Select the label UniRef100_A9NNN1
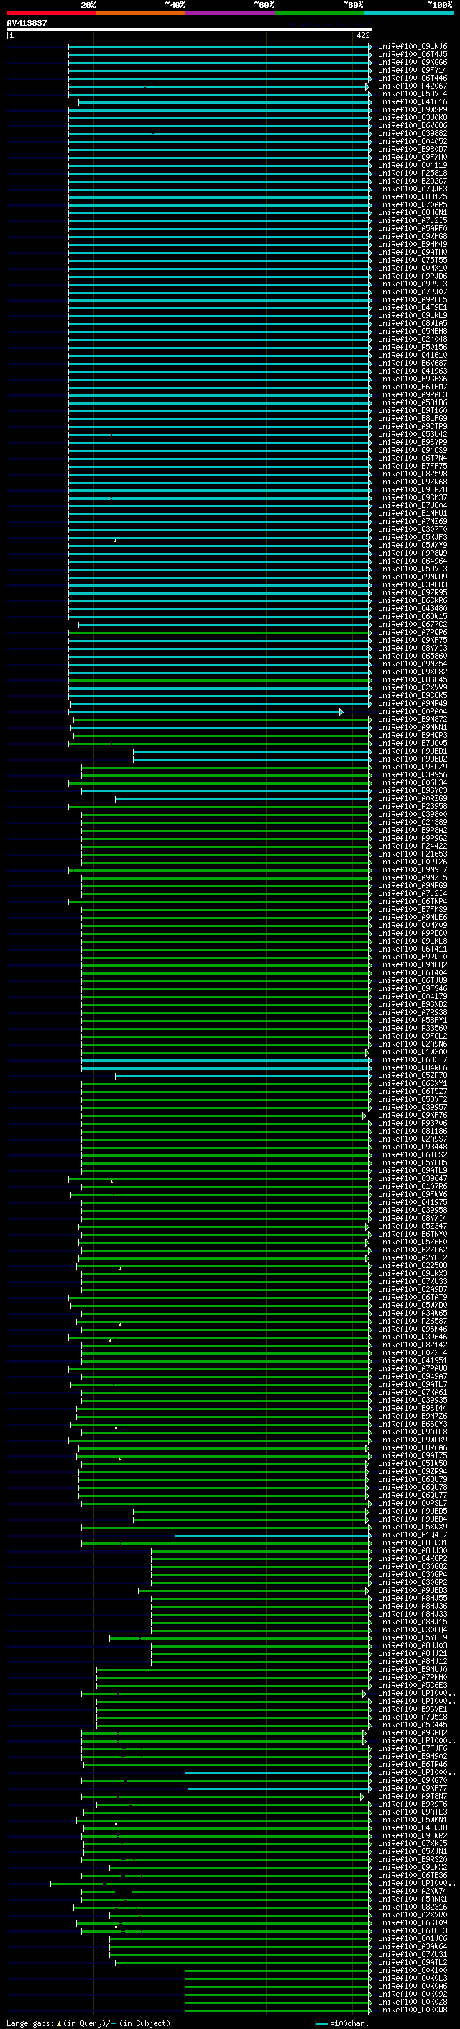This screenshot has height=2029, width=460. coord(412,727)
